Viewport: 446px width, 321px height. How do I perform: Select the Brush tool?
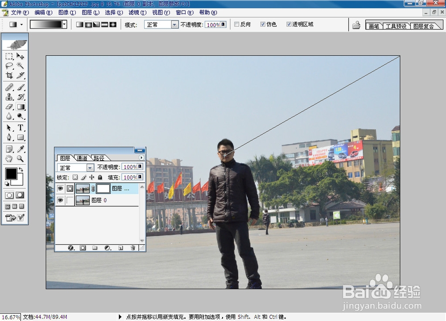click(20, 87)
